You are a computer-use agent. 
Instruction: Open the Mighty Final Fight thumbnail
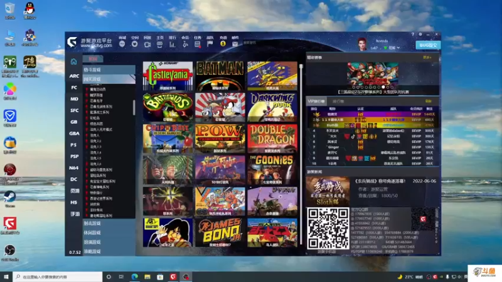click(x=220, y=170)
